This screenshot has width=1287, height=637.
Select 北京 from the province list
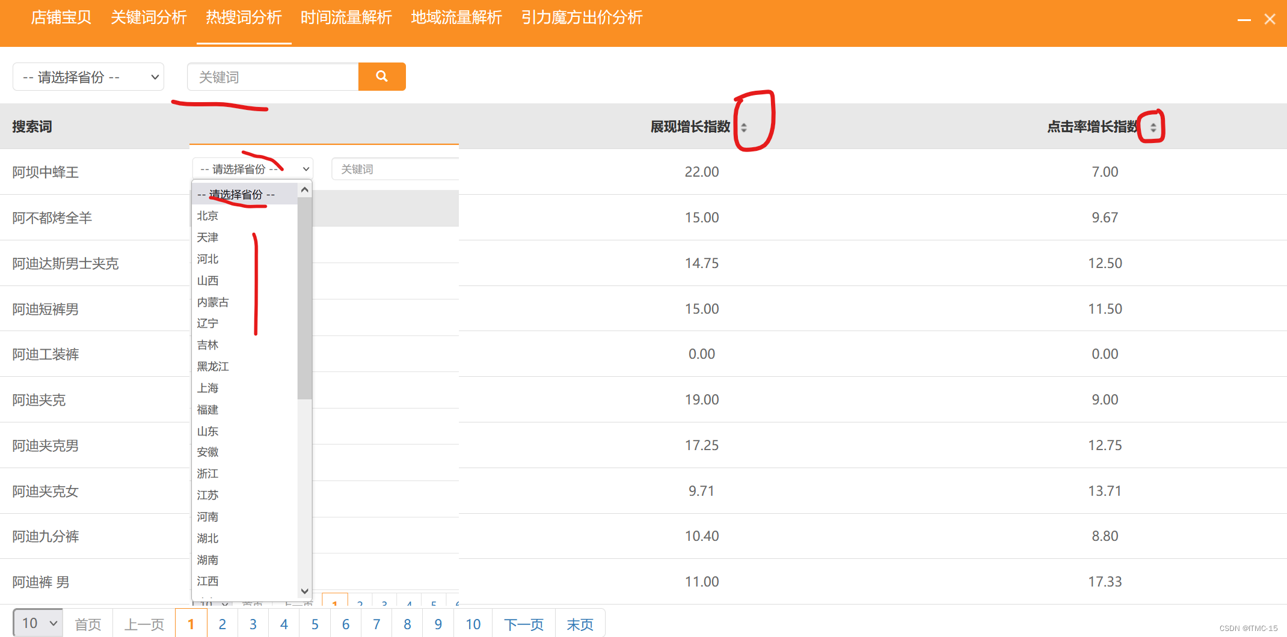[x=207, y=216]
